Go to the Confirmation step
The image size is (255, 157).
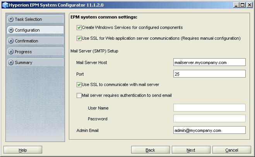35,41
